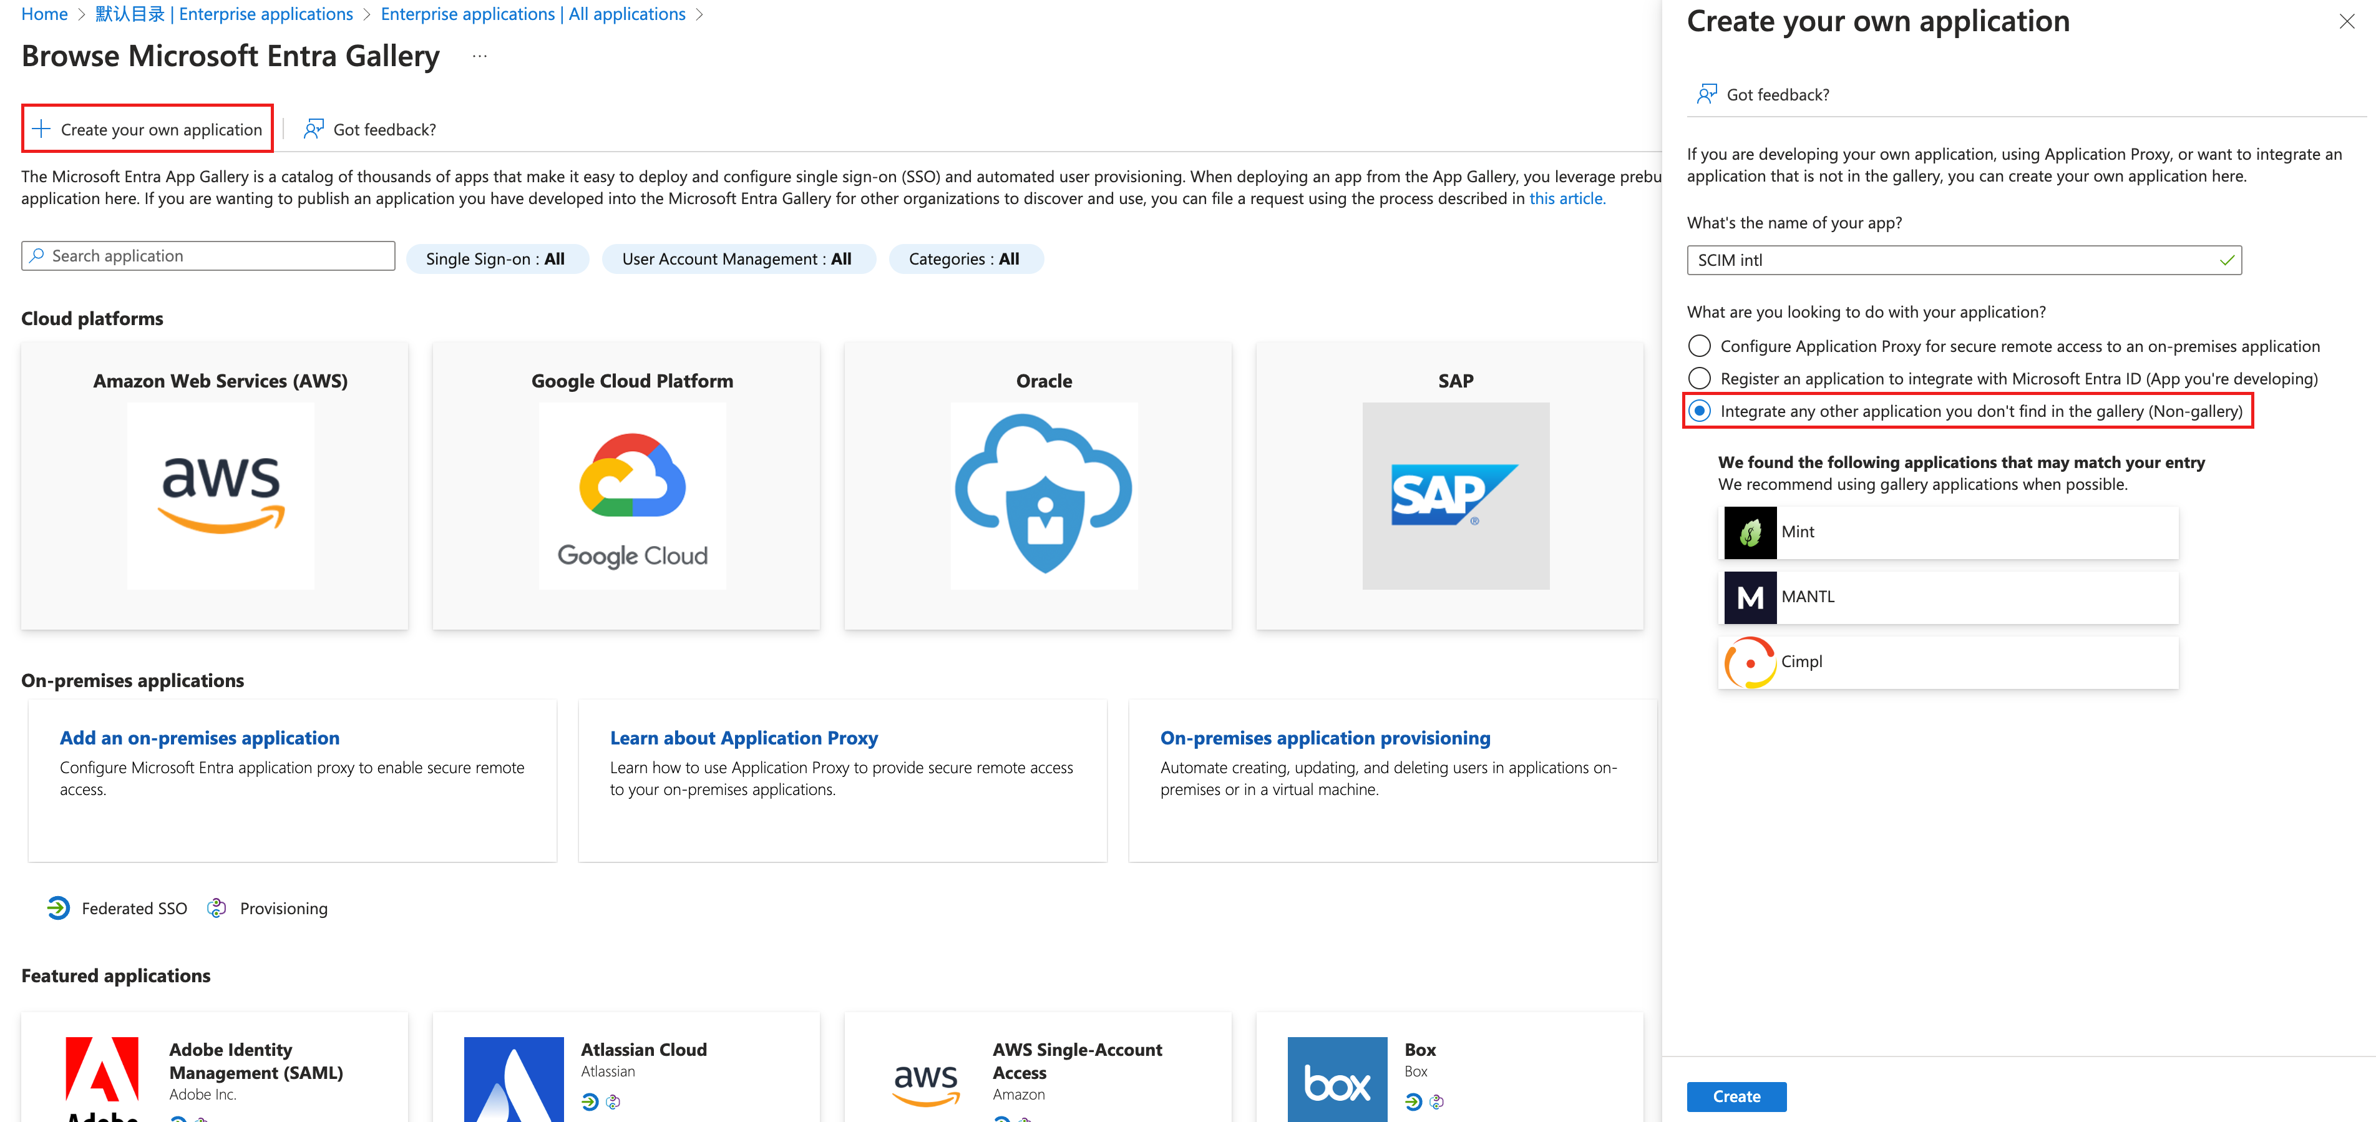Click the plus icon for Create your own application
This screenshot has height=1122, width=2376.
[x=41, y=129]
